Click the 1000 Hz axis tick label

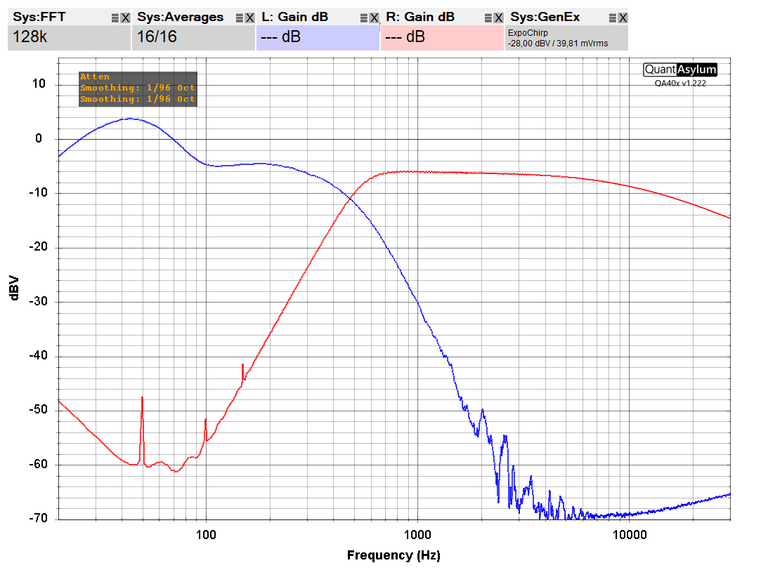click(417, 535)
